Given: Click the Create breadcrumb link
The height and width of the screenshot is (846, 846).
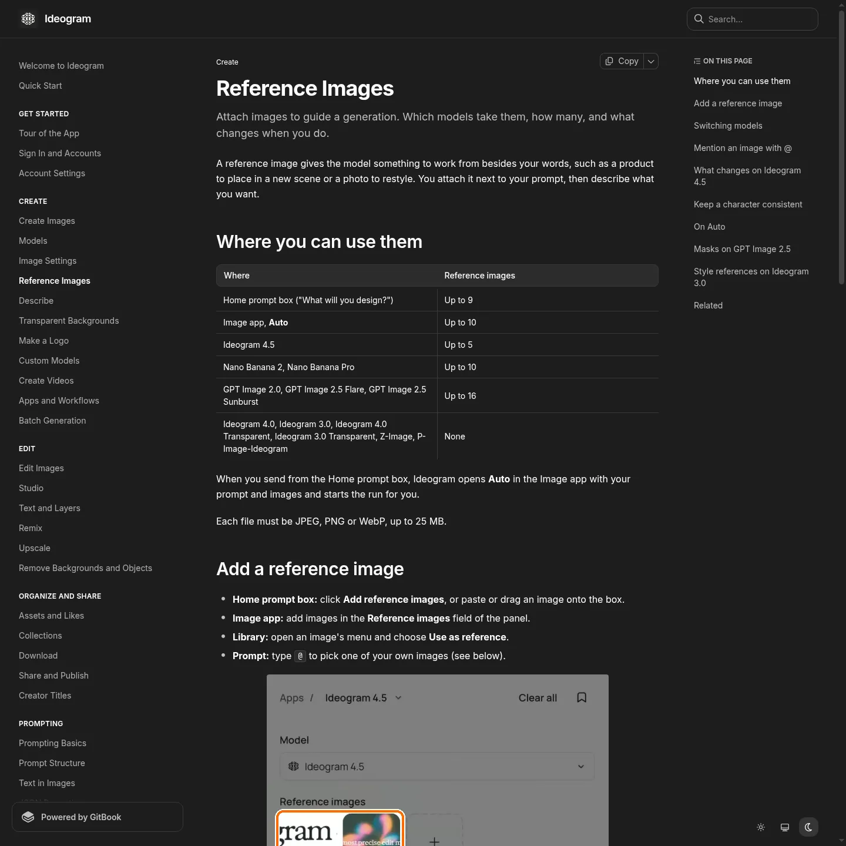Looking at the screenshot, I should click(227, 62).
